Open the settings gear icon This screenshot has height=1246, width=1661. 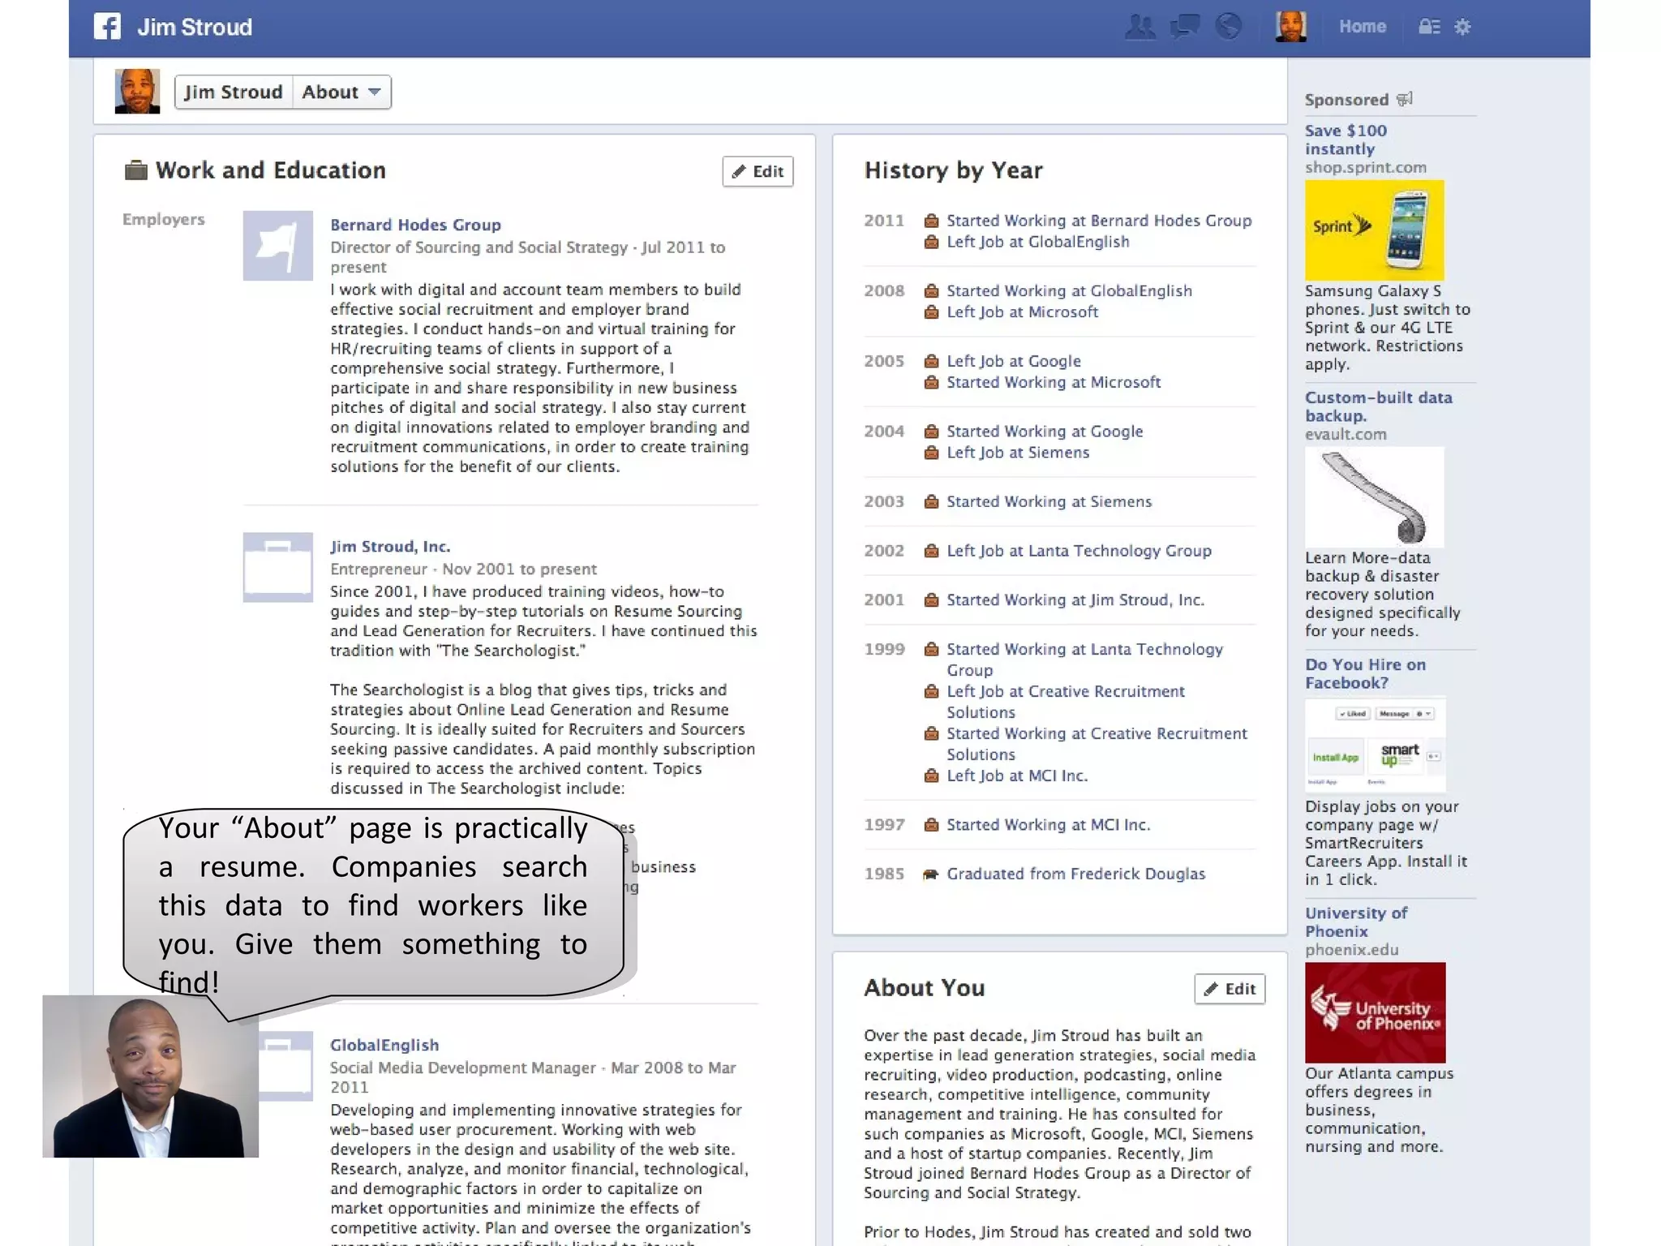pyautogui.click(x=1462, y=27)
